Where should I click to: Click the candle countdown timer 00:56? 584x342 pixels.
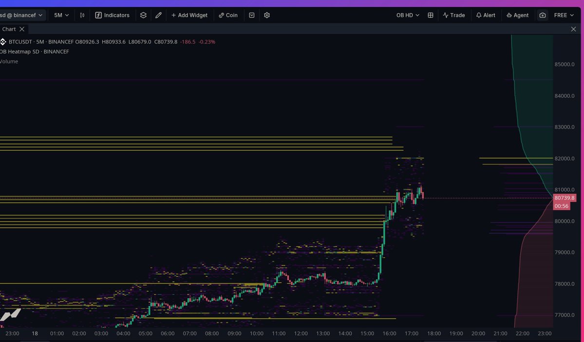pyautogui.click(x=561, y=206)
